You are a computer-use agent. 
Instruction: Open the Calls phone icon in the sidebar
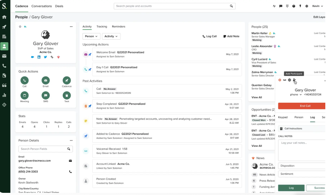tap(4, 66)
